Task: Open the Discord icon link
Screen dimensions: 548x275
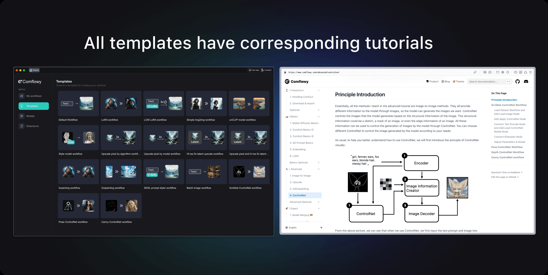Action: point(526,82)
